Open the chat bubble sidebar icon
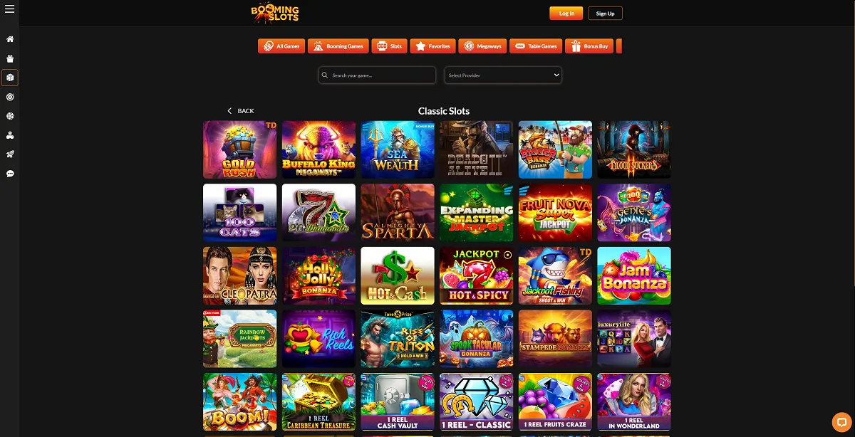The width and height of the screenshot is (855, 437). (10, 174)
